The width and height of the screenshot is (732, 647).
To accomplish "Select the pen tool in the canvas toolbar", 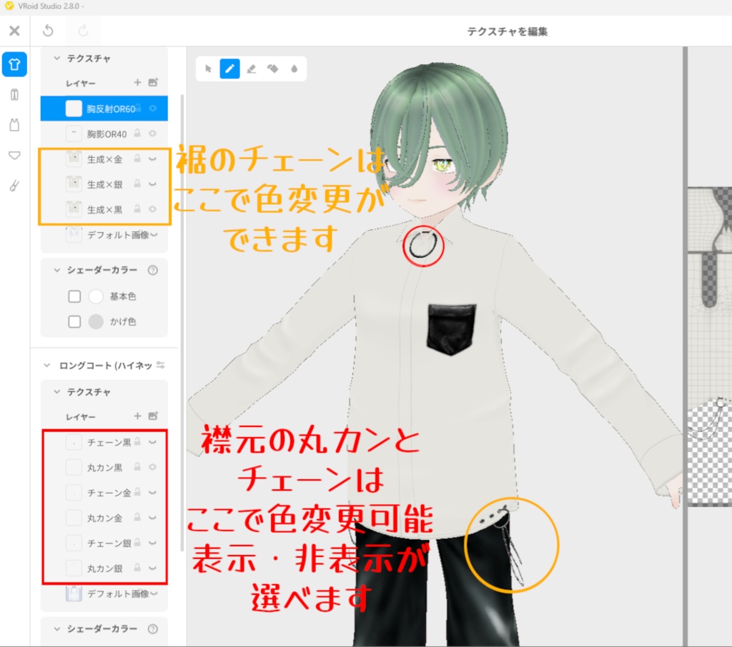I will click(x=230, y=69).
